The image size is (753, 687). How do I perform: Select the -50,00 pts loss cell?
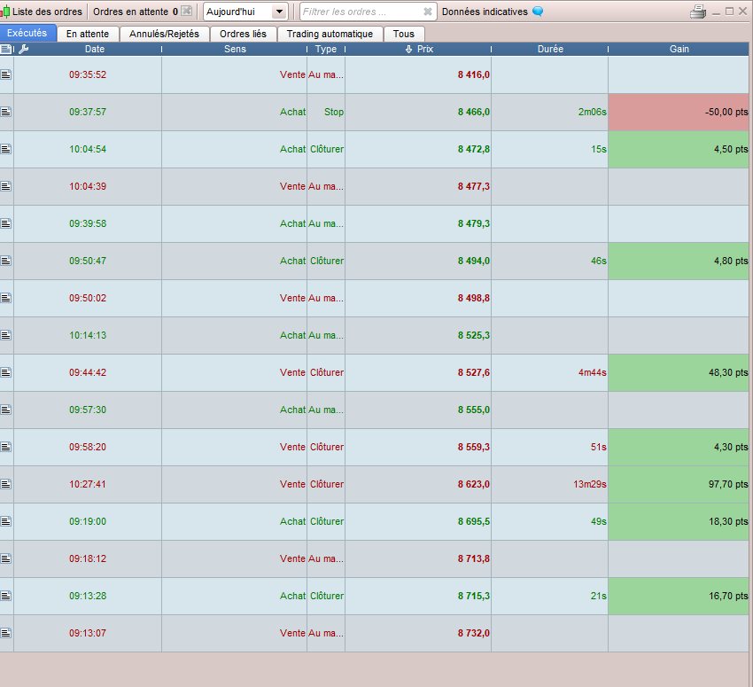[x=679, y=112]
